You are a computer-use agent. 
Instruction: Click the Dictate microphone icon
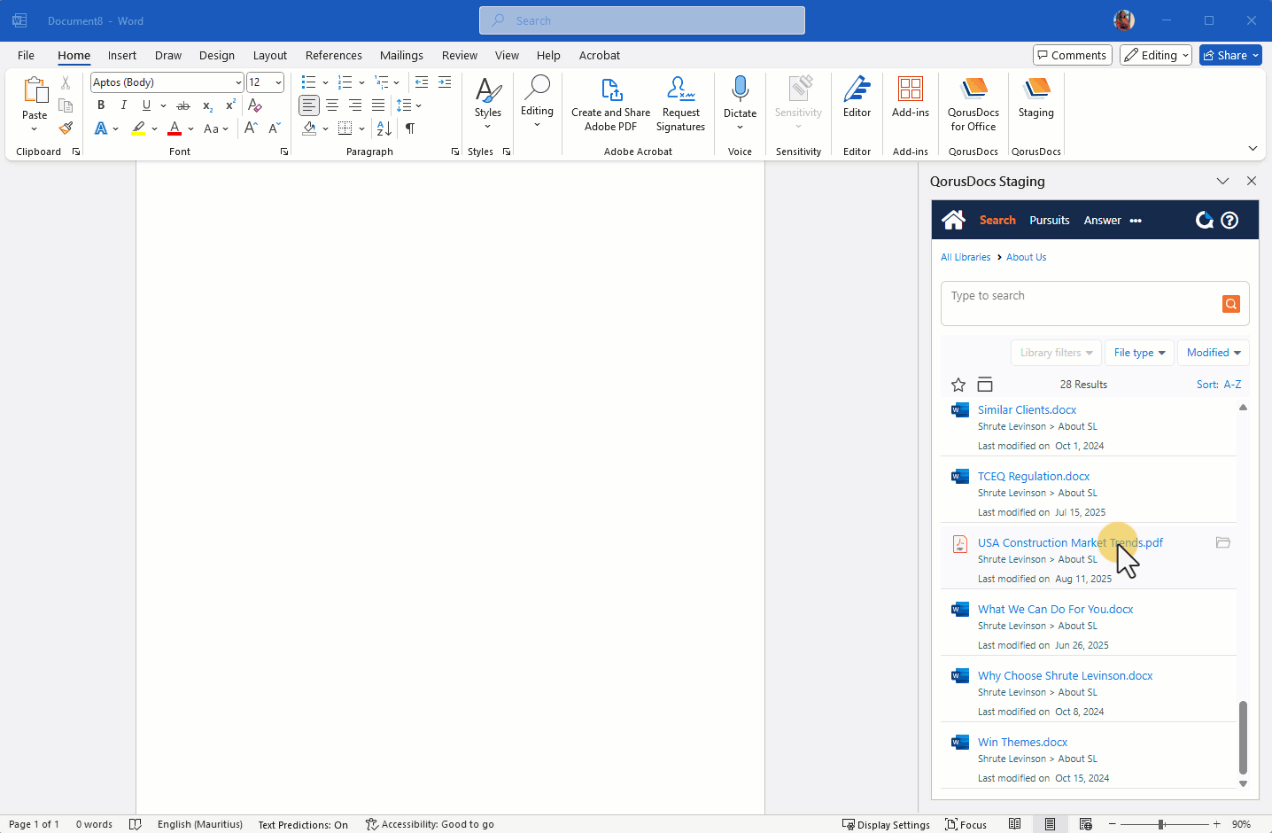tap(740, 90)
